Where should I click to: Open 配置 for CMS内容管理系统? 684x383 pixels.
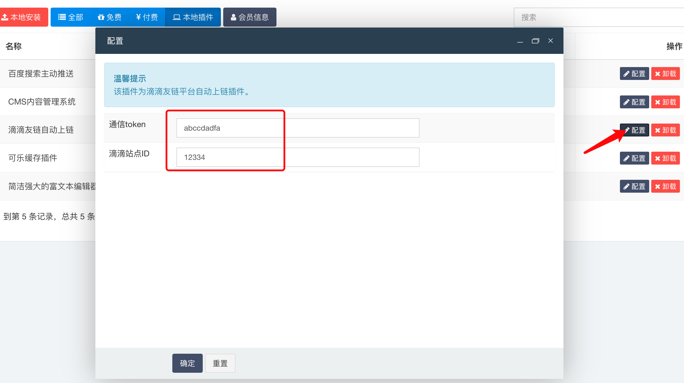tap(634, 102)
